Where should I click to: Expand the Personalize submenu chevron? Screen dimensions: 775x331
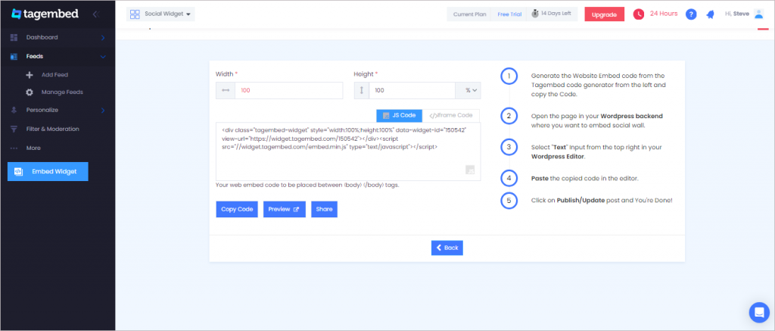(103, 111)
